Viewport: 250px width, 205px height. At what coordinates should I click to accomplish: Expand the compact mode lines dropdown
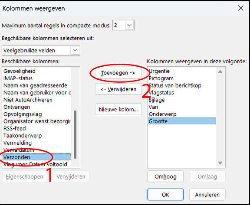129,25
